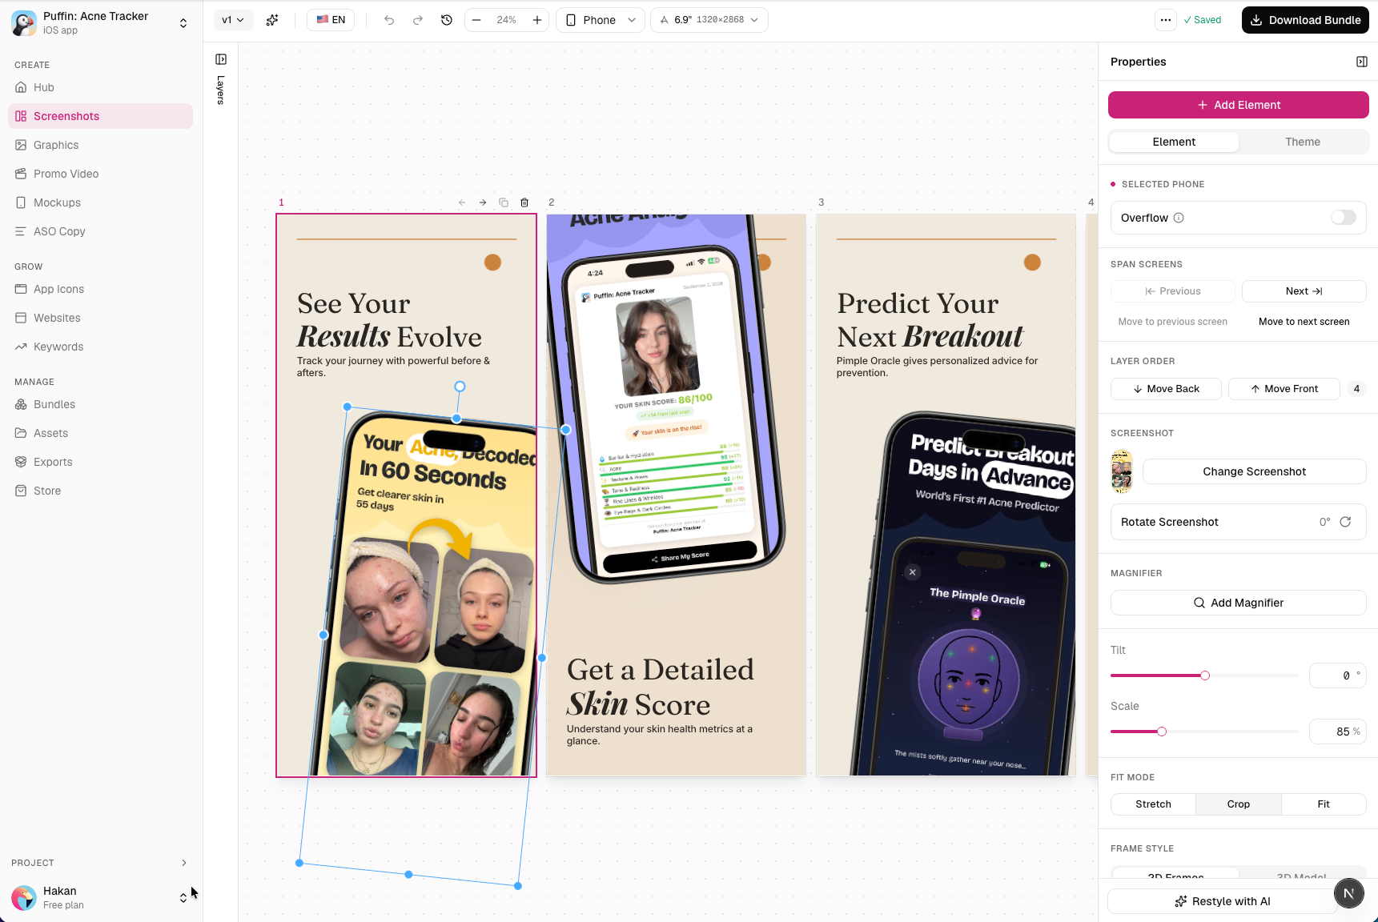
Task: Click the N avatar floating button
Action: click(1349, 893)
